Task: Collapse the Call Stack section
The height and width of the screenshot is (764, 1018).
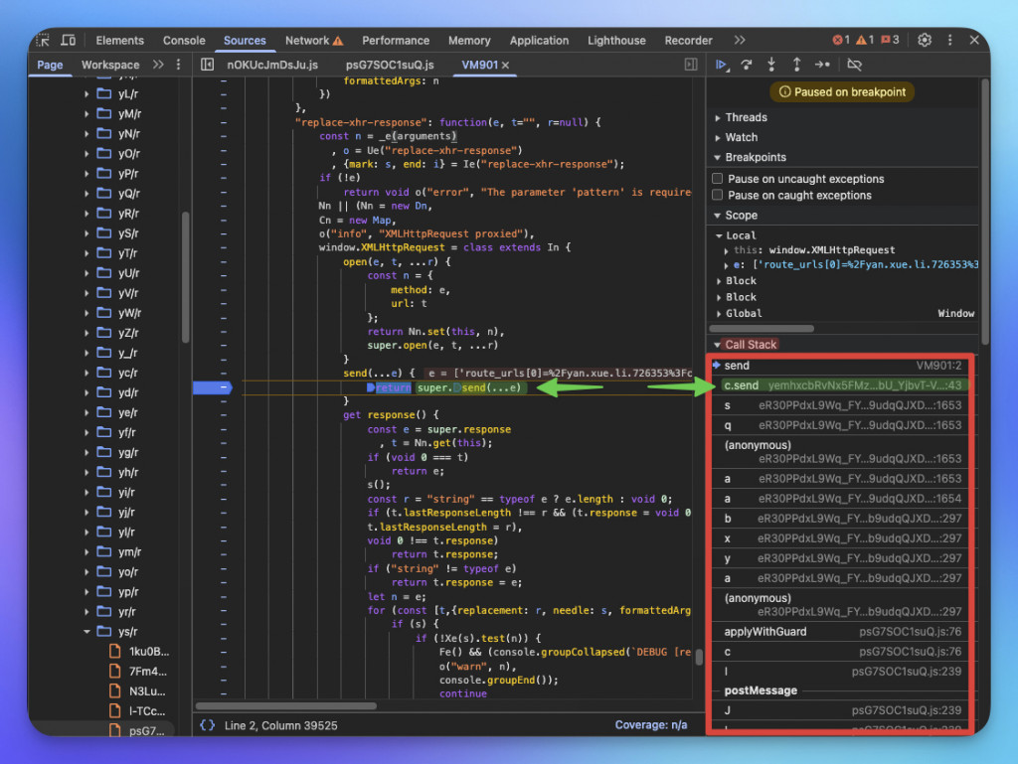Action: [x=751, y=345]
